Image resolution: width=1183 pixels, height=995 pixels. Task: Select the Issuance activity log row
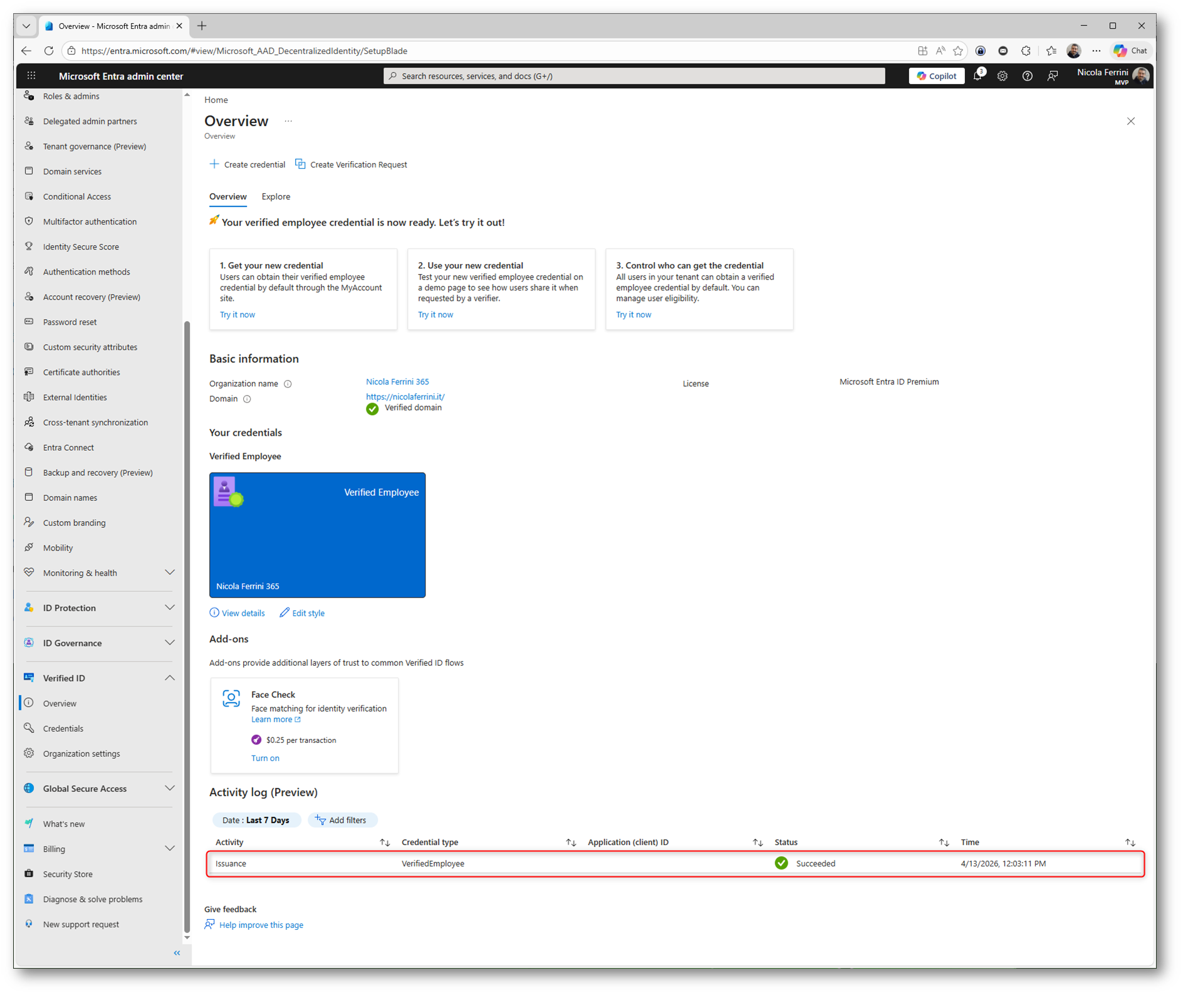[675, 863]
